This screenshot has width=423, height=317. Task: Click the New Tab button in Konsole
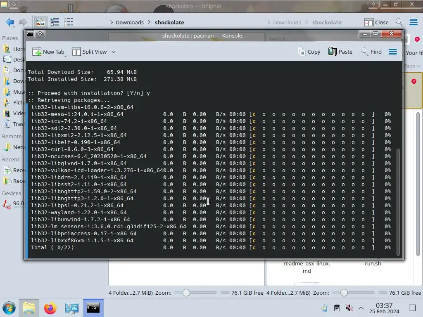tap(48, 52)
